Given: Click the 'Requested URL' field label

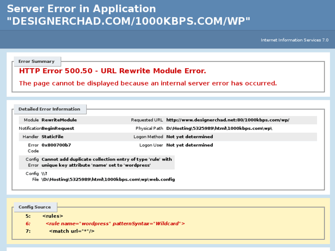Looking at the screenshot, I should click(x=147, y=120).
